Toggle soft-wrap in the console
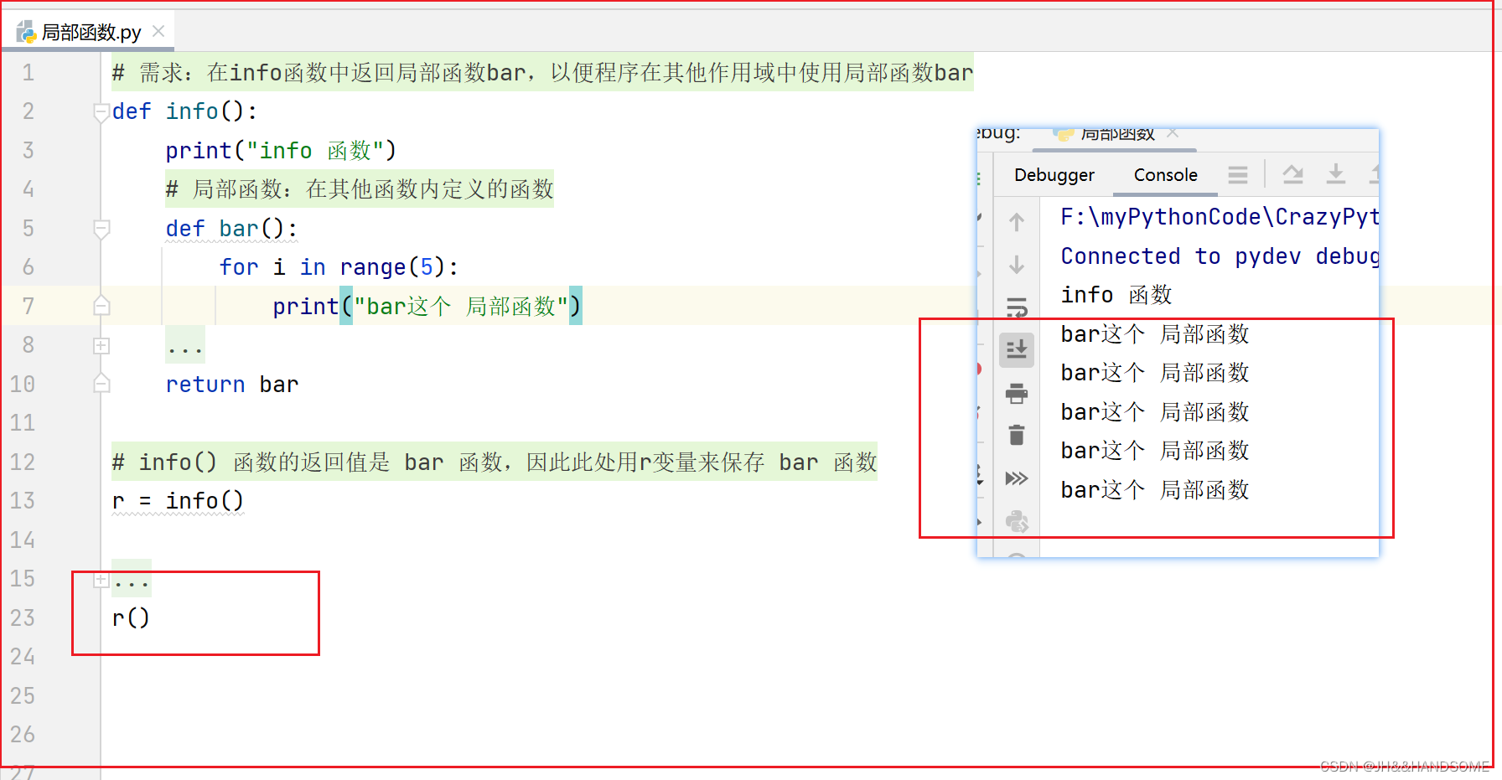This screenshot has height=780, width=1502. point(1017,307)
